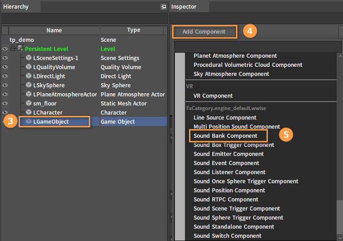Hide the LPlaneAtmosphereActor object
343x241 pixels.
pos(5,94)
